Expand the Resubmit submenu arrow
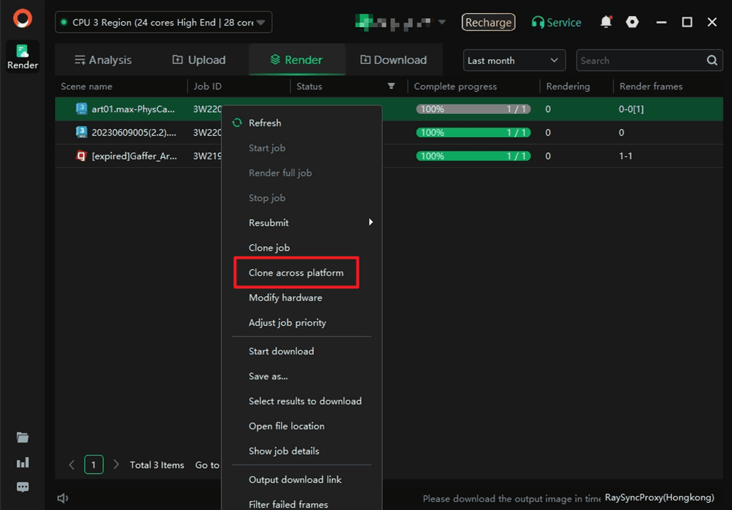This screenshot has height=510, width=732. click(x=371, y=222)
